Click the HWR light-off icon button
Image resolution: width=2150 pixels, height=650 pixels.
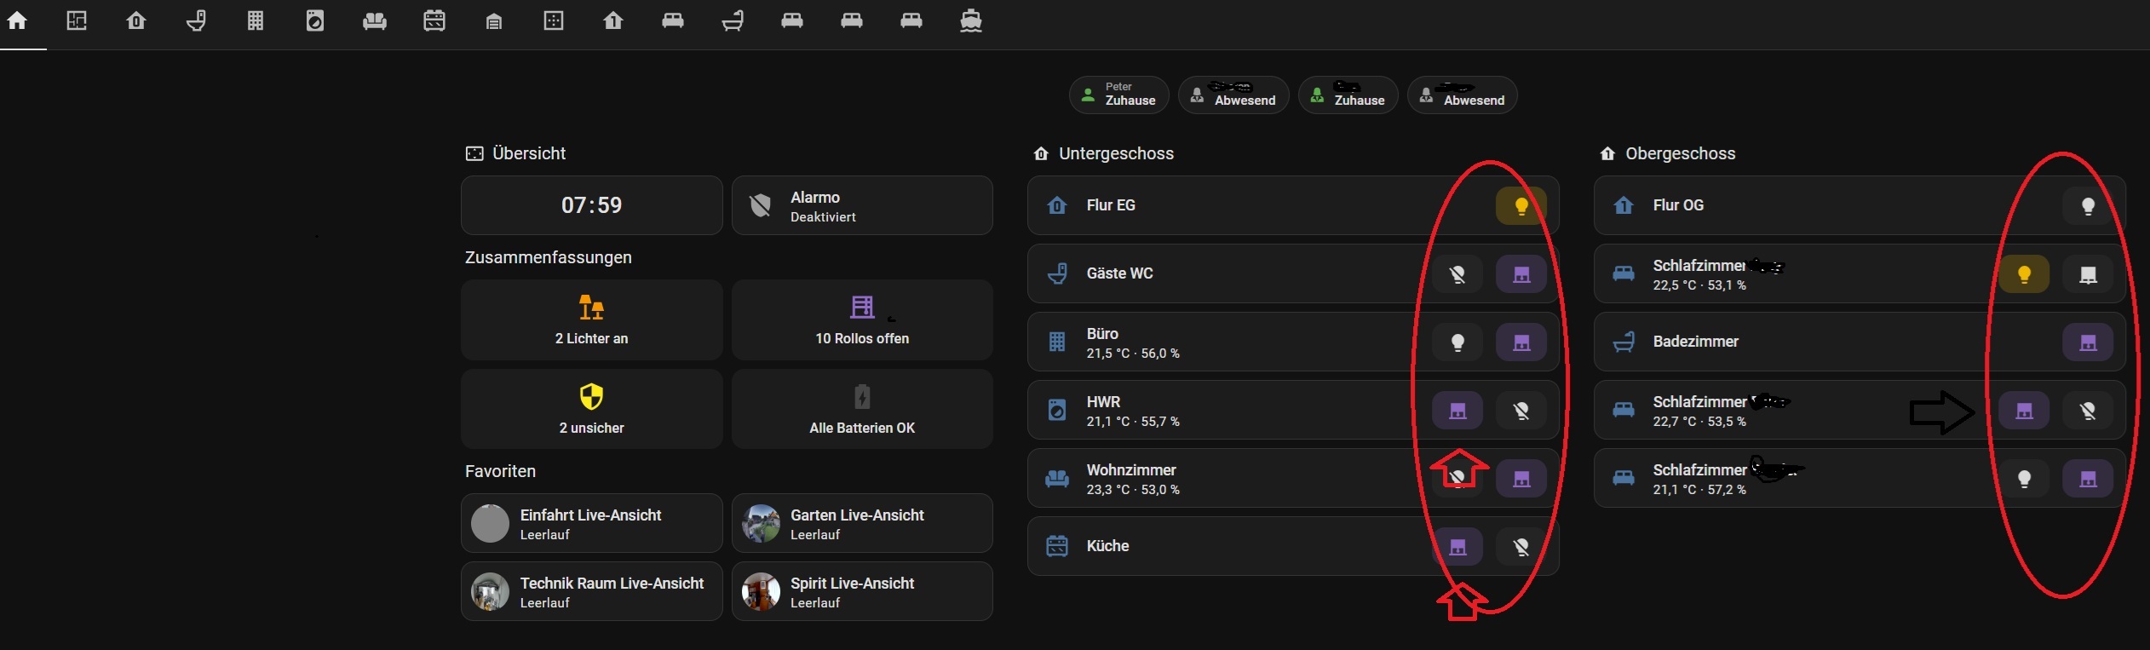(x=1521, y=410)
